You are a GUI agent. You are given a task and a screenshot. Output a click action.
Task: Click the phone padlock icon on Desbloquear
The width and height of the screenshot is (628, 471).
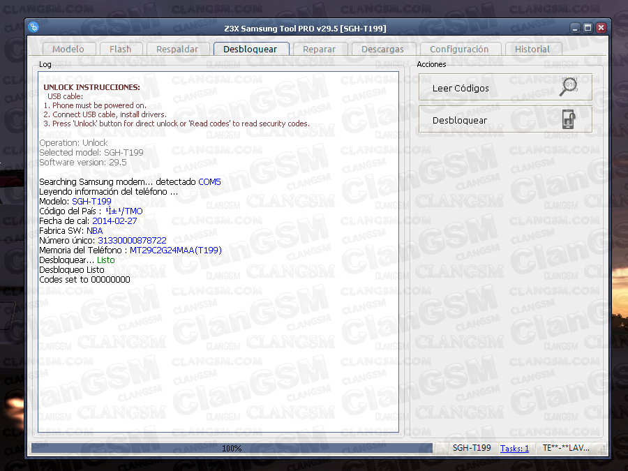click(568, 119)
